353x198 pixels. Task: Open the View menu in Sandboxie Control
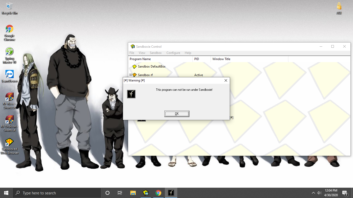pos(142,53)
